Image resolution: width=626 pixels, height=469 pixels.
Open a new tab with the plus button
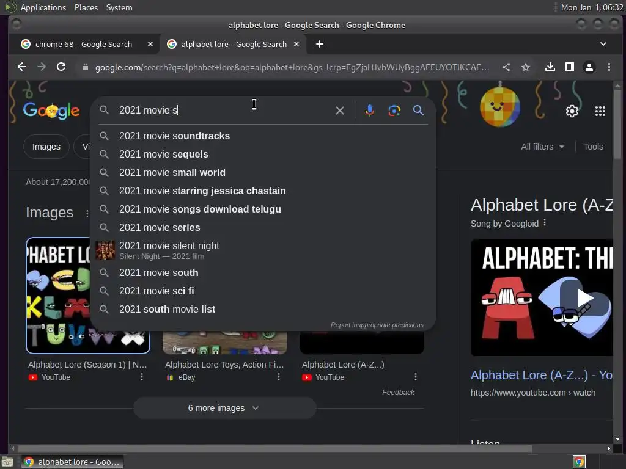click(320, 44)
